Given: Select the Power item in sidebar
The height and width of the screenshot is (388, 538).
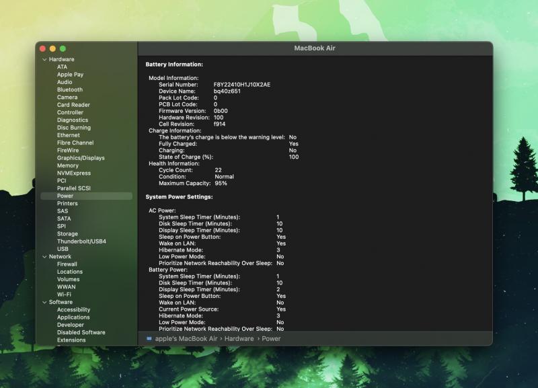Looking at the screenshot, I should click(x=65, y=196).
